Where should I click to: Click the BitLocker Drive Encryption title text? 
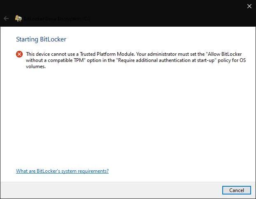pyautogui.click(x=57, y=19)
